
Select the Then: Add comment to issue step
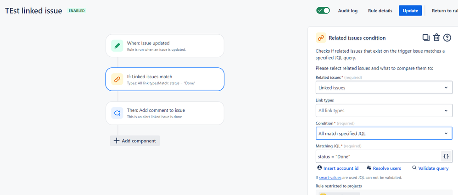164,113
